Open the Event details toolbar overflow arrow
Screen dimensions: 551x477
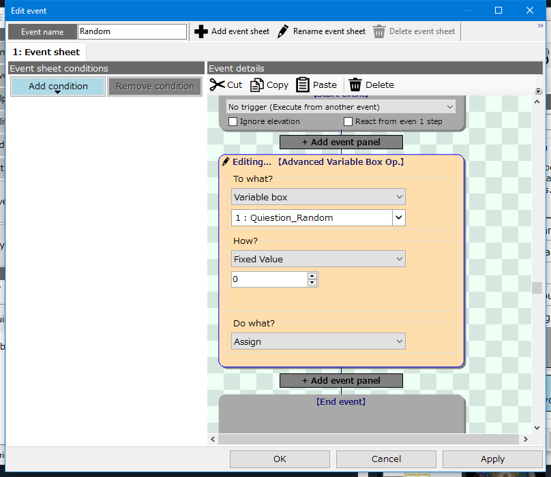point(538,91)
